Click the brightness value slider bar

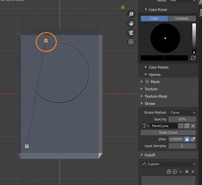[194, 38]
